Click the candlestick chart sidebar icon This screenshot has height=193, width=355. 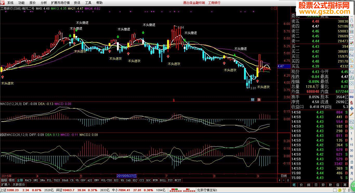tap(352, 43)
